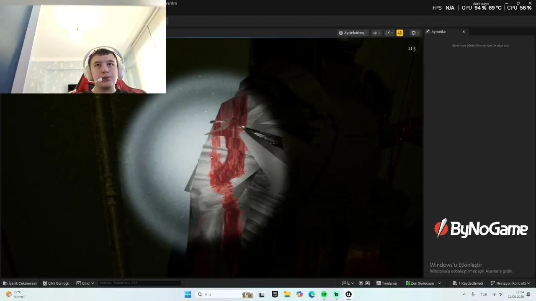Open the Aydınlatılmış view mode dropdown
This screenshot has width=536, height=301.
(x=353, y=33)
